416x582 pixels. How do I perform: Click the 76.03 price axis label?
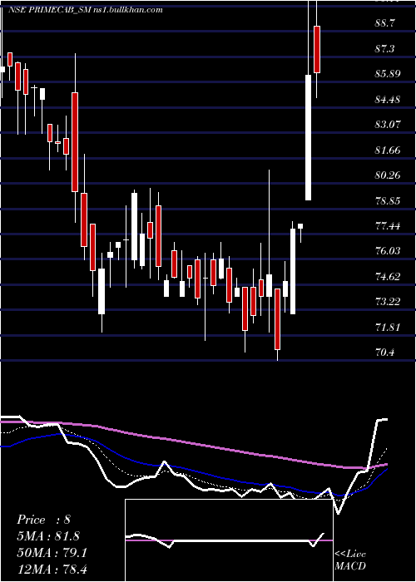tap(389, 251)
